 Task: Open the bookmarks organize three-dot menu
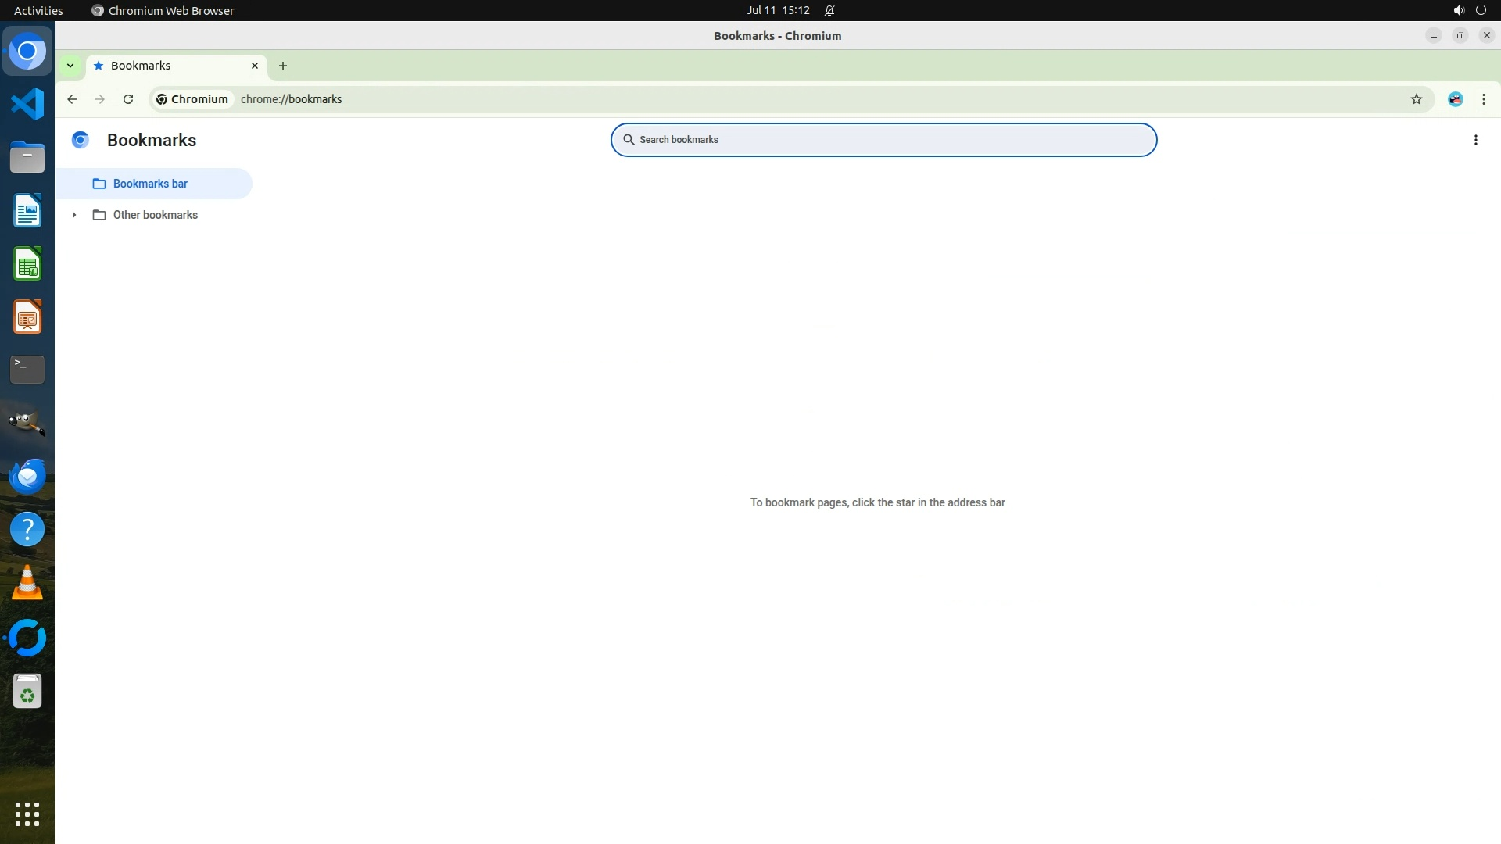point(1475,140)
